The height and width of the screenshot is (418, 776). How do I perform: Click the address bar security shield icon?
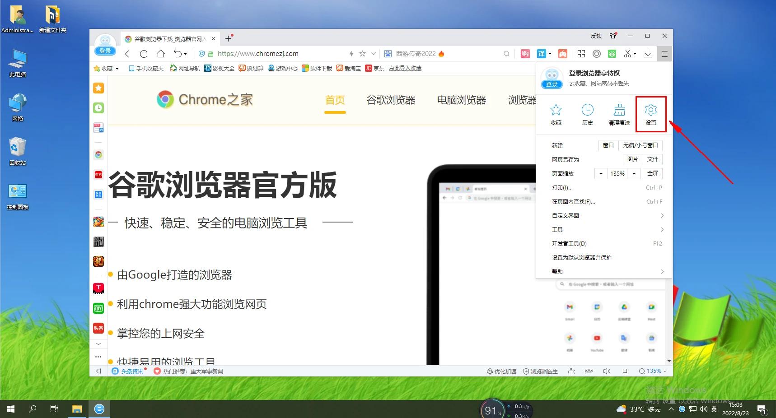tap(202, 54)
